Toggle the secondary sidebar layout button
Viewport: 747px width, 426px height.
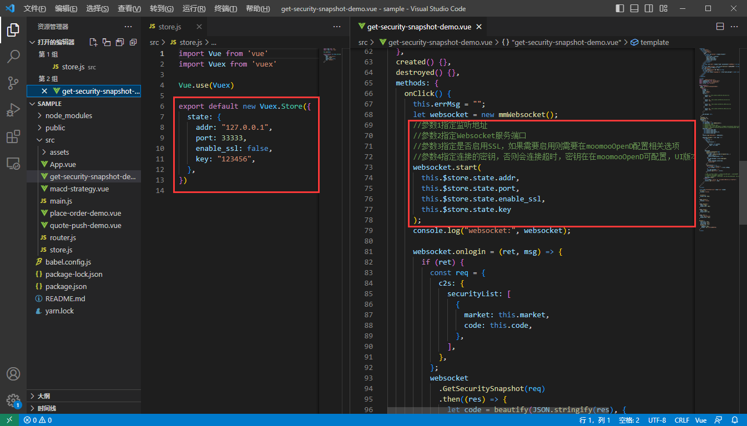[648, 9]
